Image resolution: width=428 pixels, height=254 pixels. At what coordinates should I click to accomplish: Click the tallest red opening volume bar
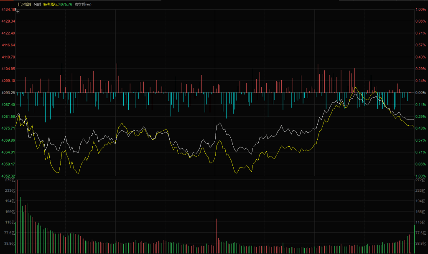click(x=18, y=217)
